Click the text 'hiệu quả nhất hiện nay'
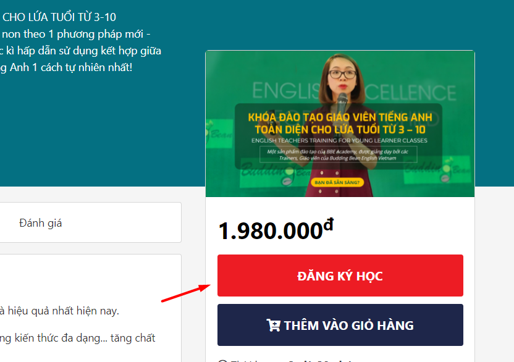The image size is (514, 362). pyautogui.click(x=63, y=311)
